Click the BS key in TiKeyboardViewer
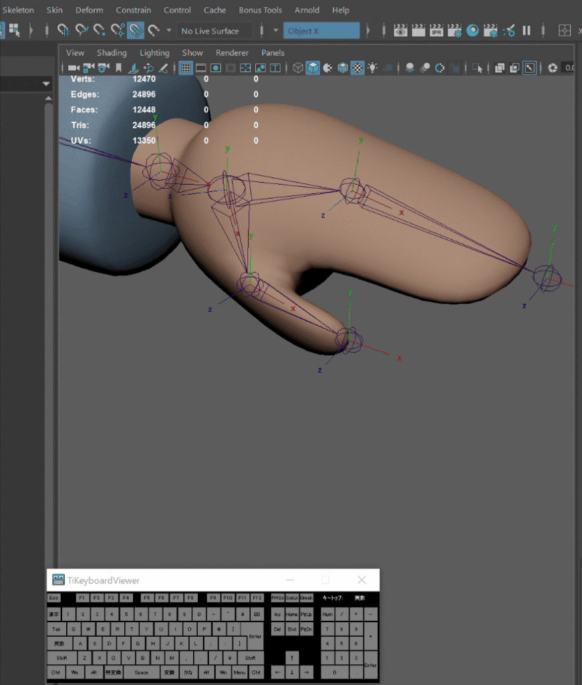Image resolution: width=582 pixels, height=685 pixels. click(x=257, y=614)
